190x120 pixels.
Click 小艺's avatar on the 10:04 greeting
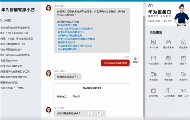[48, 8]
